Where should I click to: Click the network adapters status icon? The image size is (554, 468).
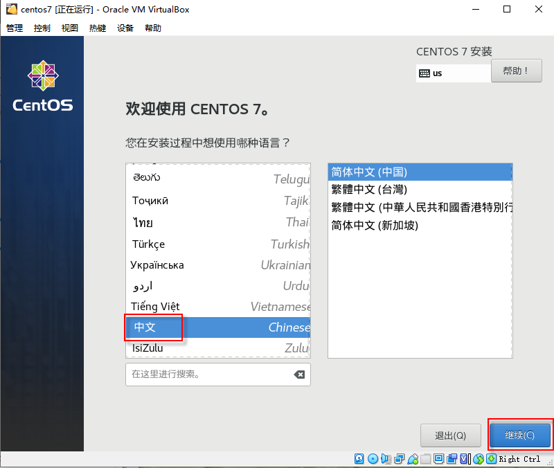400,459
